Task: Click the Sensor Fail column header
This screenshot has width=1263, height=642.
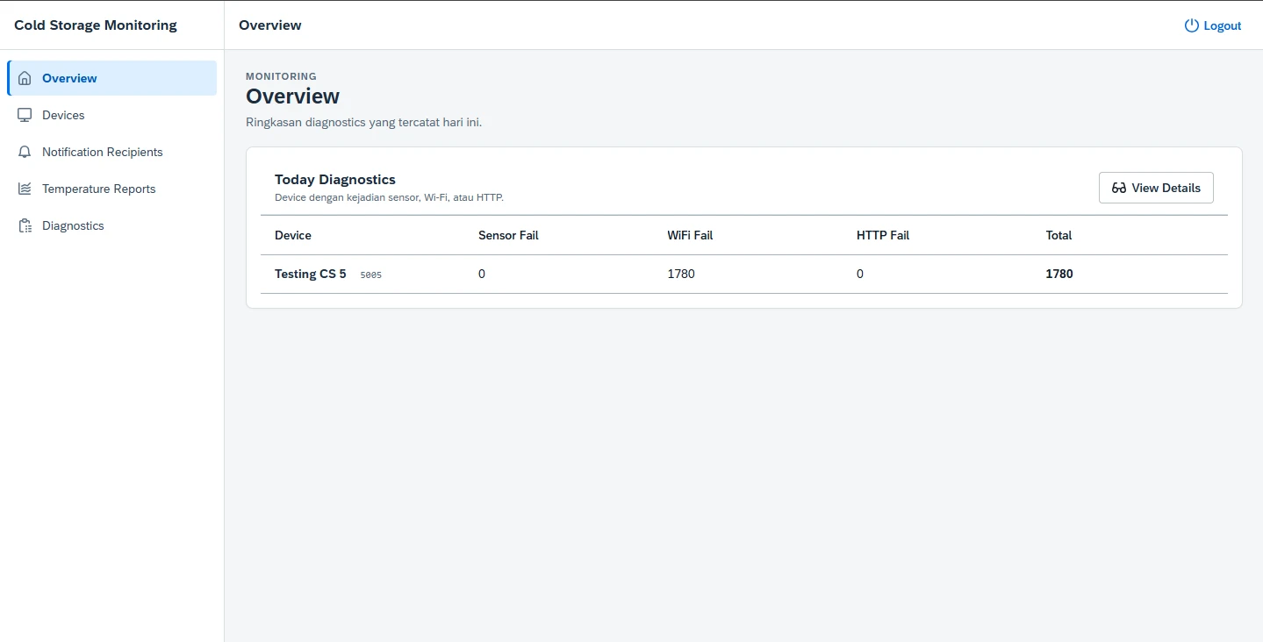Action: 508,235
